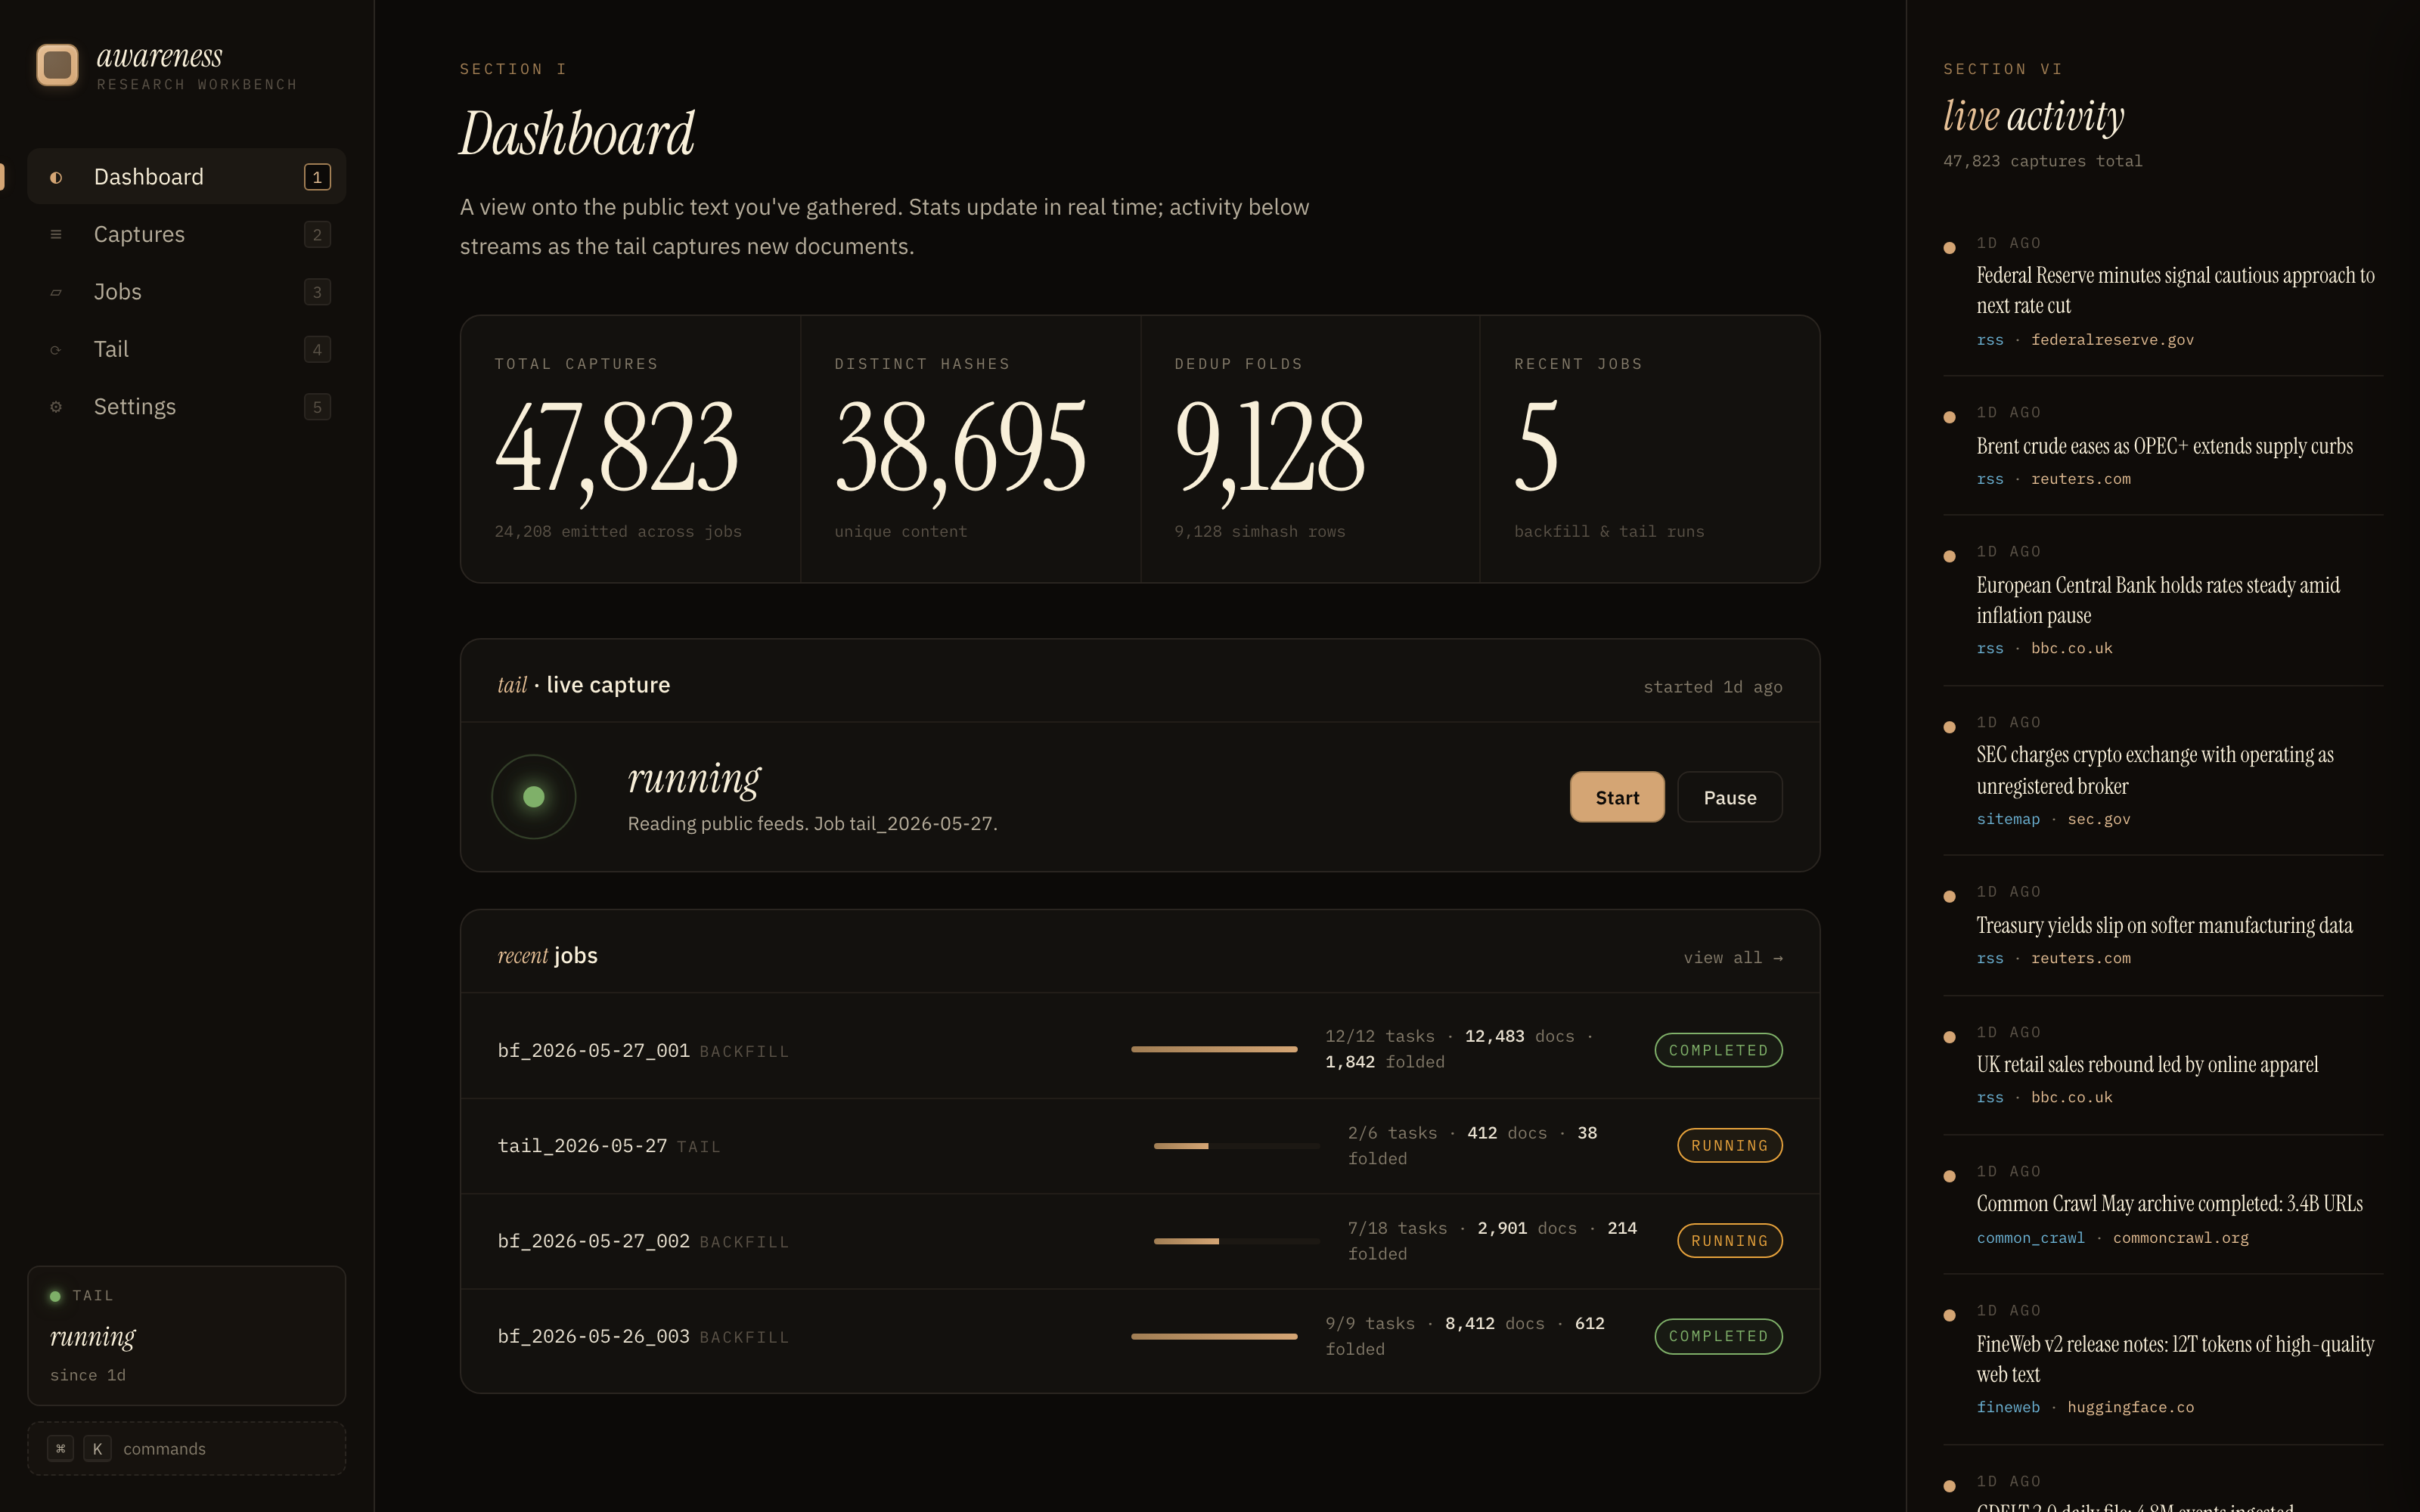Click the Recent Jobs 5 stat
The width and height of the screenshot is (2420, 1512).
tap(1650, 449)
